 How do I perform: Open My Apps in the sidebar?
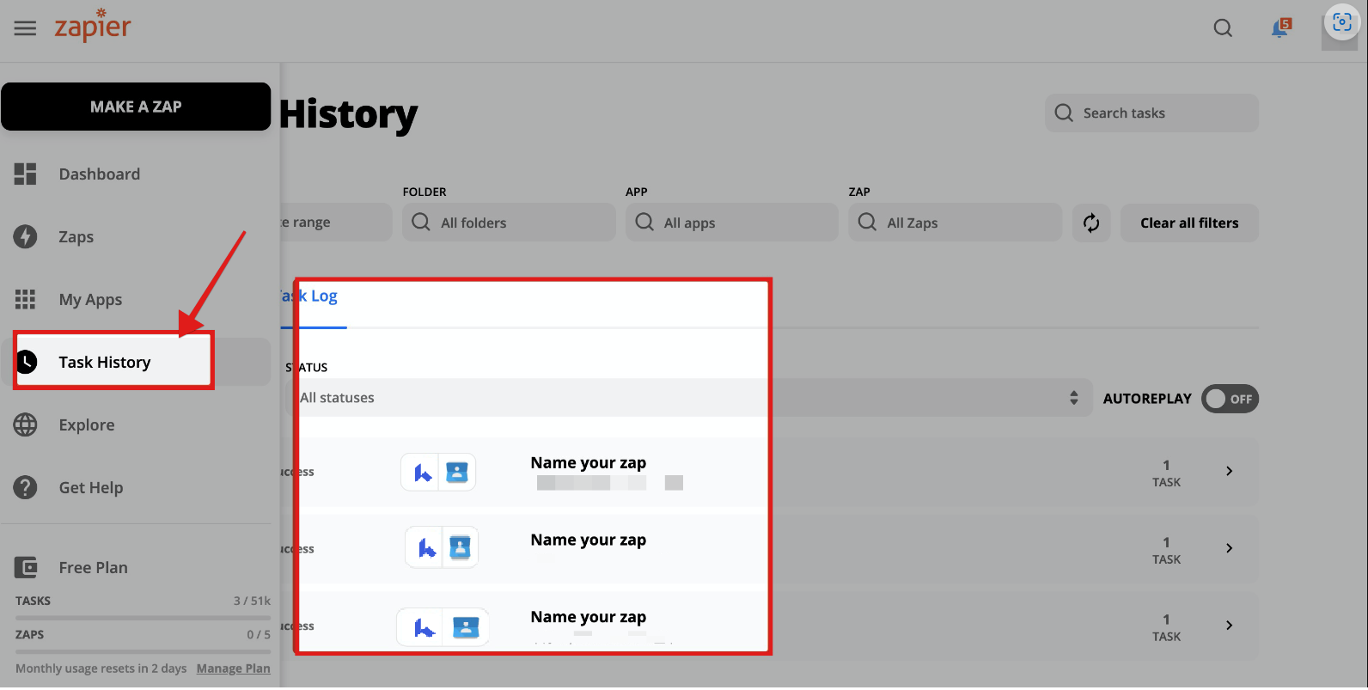(90, 300)
